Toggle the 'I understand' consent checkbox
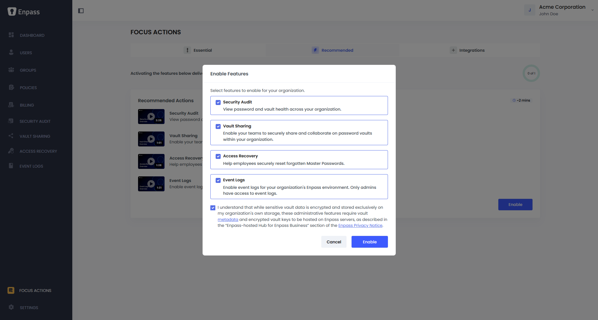 click(x=213, y=208)
